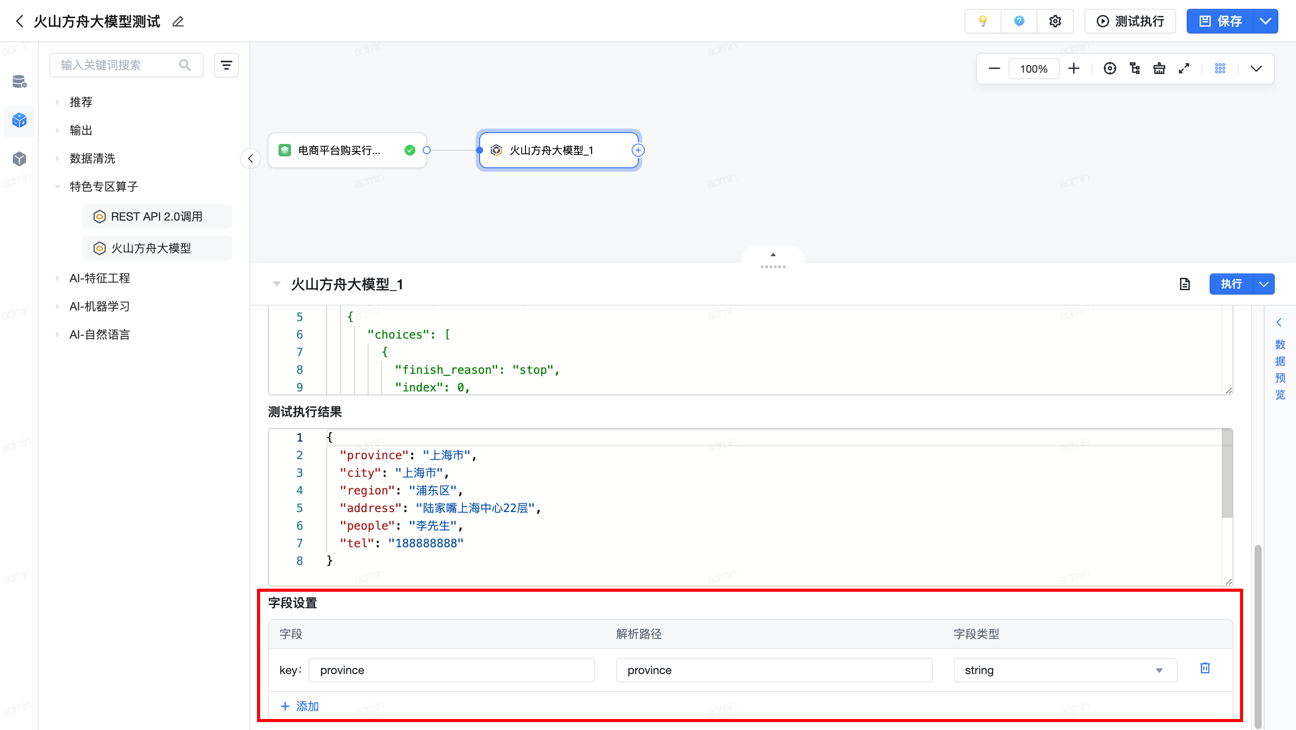Open the settings gear icon
Viewport: 1296px width, 730px height.
tap(1055, 21)
